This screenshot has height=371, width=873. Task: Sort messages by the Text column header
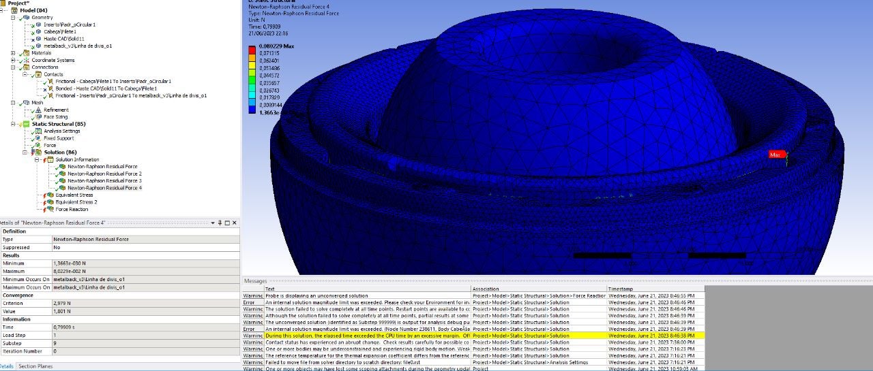(x=368, y=289)
